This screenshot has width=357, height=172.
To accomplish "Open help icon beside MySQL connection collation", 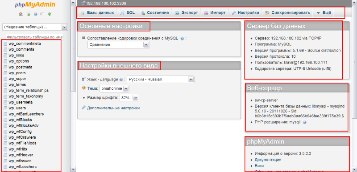I will [182, 39].
